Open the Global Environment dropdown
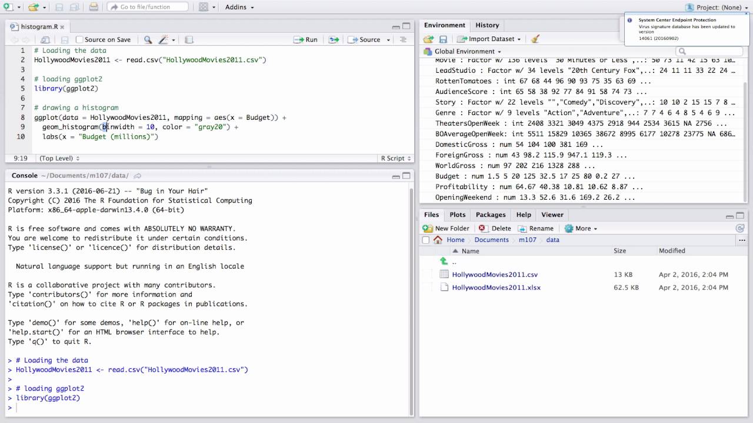The width and height of the screenshot is (753, 423). pos(463,51)
